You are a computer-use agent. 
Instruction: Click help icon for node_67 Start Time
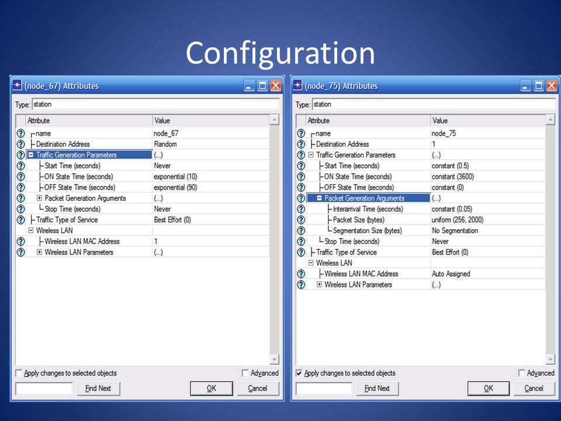(21, 165)
